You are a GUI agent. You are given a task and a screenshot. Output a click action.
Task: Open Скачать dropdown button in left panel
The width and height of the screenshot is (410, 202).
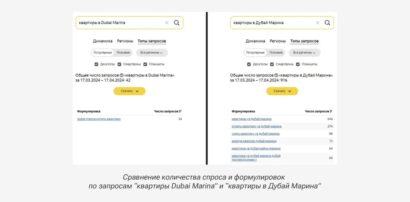(129, 91)
